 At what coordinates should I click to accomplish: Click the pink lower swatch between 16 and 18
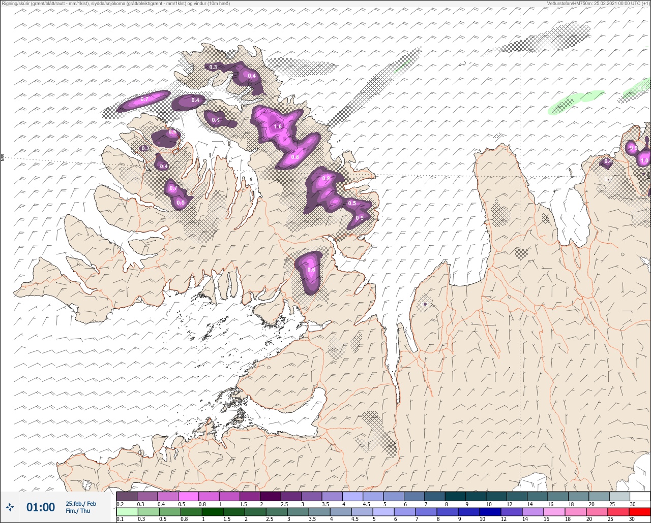[x=554, y=512]
